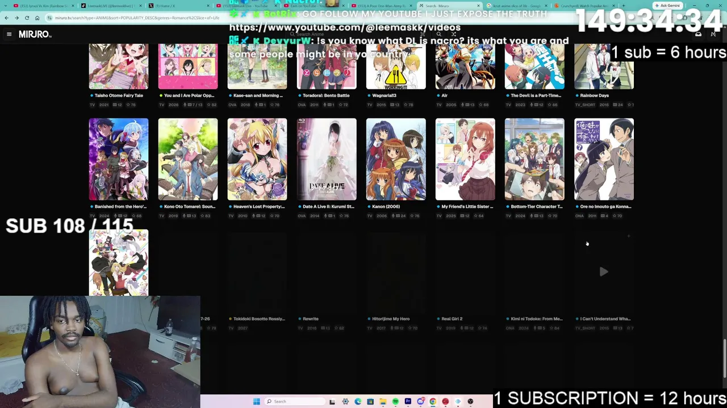This screenshot has height=408, width=727.
Task: Switch to the Jynxzi Vs. Kim YouTube tab
Action: click(x=43, y=6)
